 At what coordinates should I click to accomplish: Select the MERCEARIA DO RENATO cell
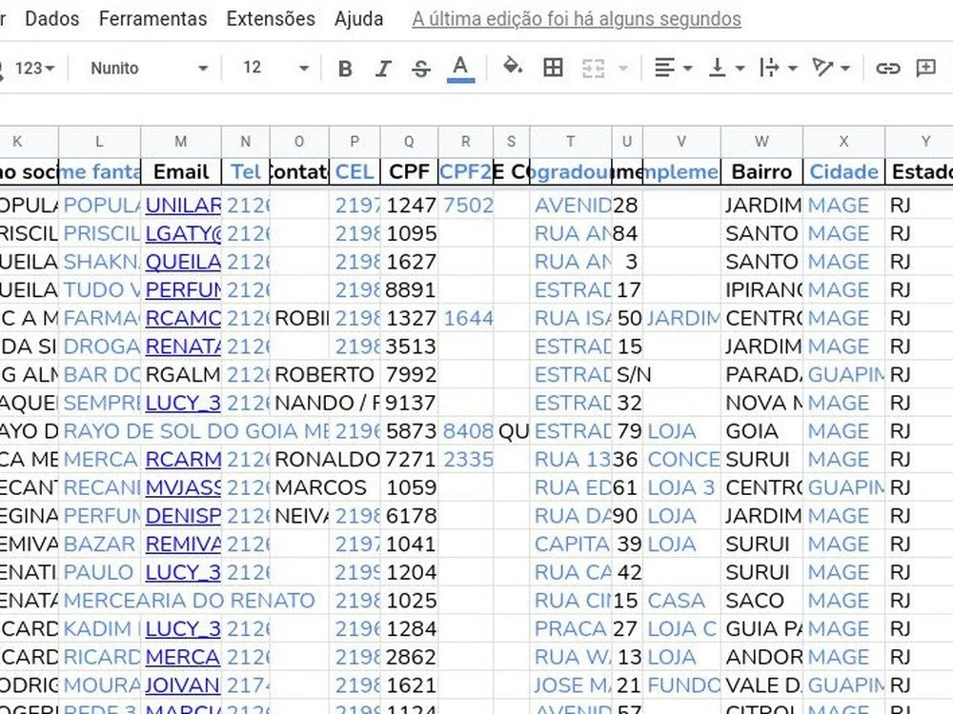pyautogui.click(x=189, y=601)
